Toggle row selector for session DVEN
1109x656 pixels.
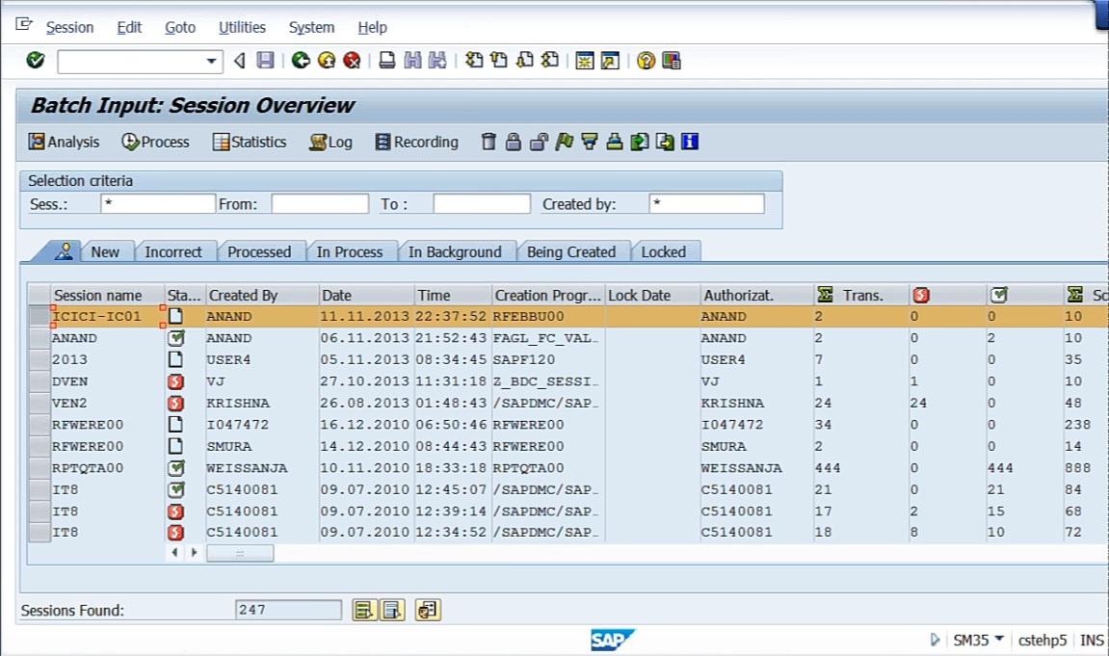(x=40, y=381)
